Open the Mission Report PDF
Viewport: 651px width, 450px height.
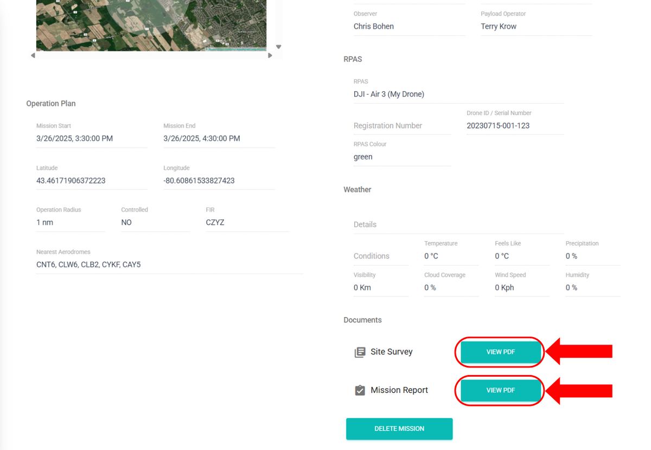click(x=500, y=390)
